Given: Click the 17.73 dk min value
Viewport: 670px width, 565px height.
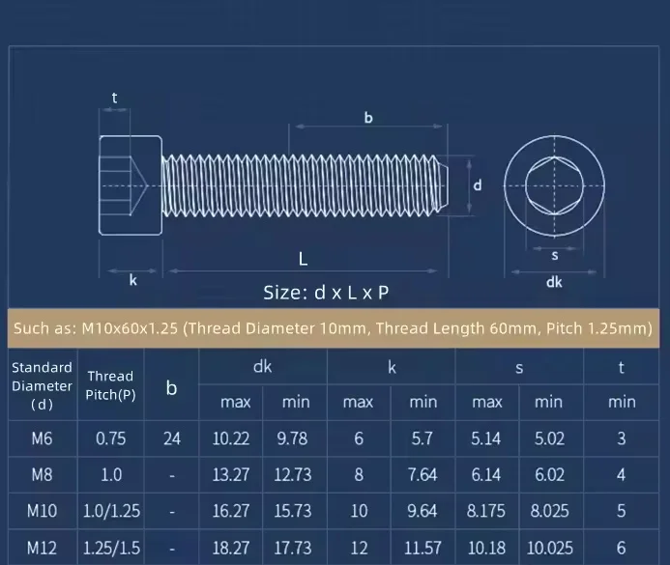Looking at the screenshot, I should tap(293, 548).
